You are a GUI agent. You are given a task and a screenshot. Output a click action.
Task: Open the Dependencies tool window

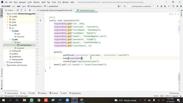75,93
